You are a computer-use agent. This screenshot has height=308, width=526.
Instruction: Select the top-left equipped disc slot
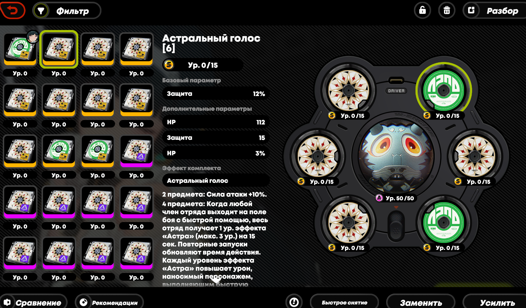click(348, 90)
